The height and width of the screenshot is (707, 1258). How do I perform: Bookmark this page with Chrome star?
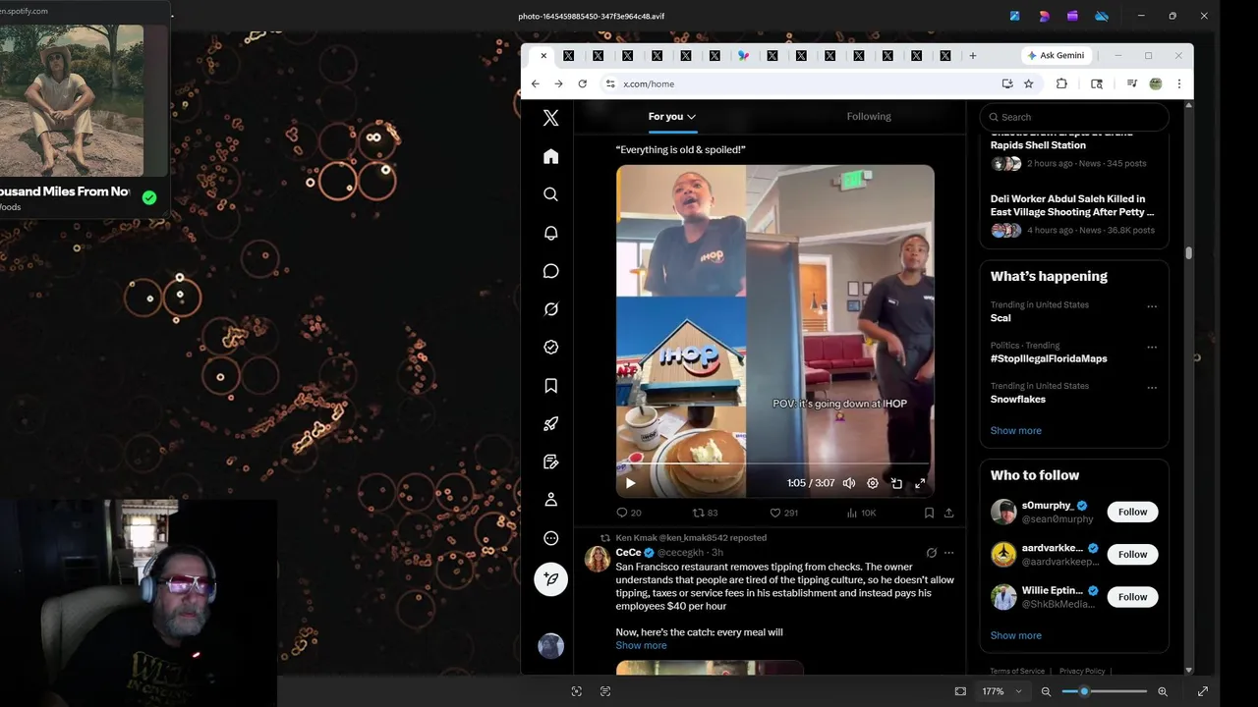pyautogui.click(x=1029, y=84)
